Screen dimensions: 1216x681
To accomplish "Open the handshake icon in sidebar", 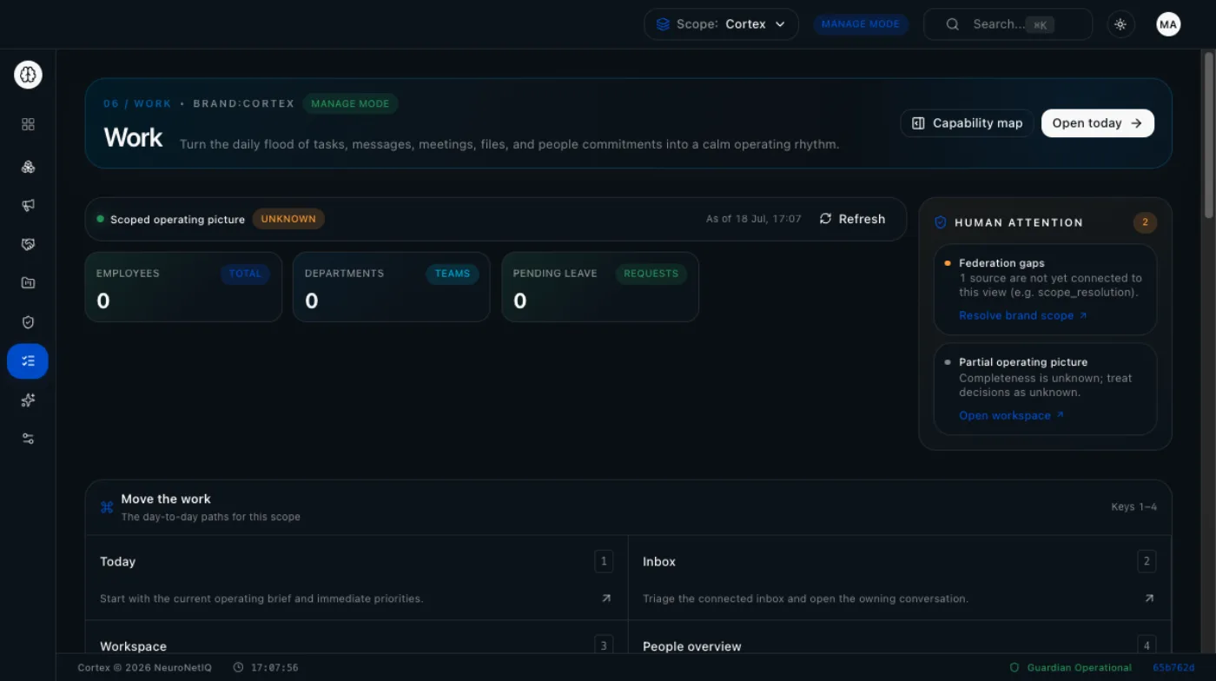I will (x=28, y=244).
